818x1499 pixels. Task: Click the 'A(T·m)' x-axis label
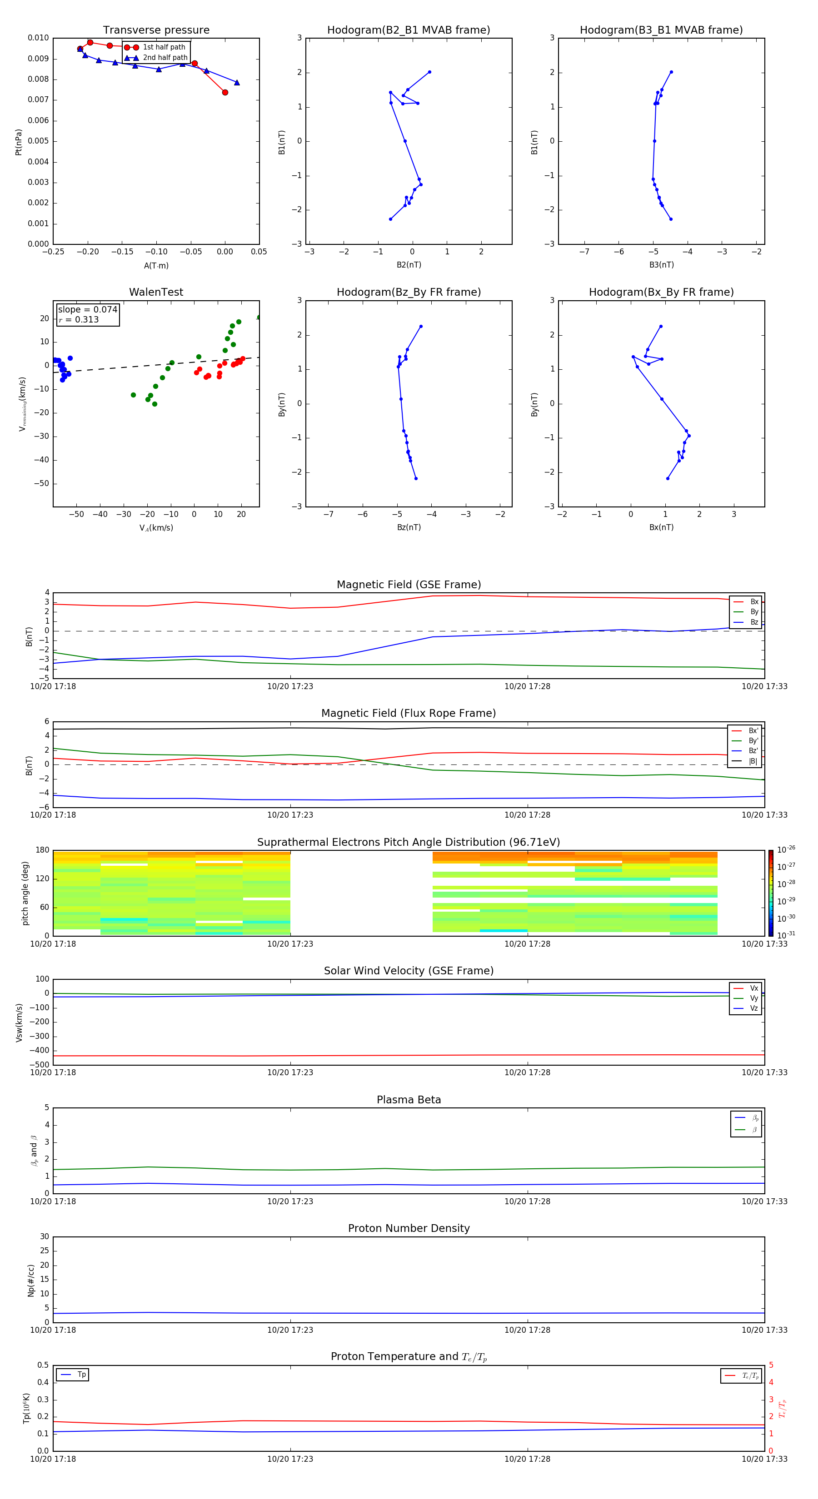[x=156, y=266]
